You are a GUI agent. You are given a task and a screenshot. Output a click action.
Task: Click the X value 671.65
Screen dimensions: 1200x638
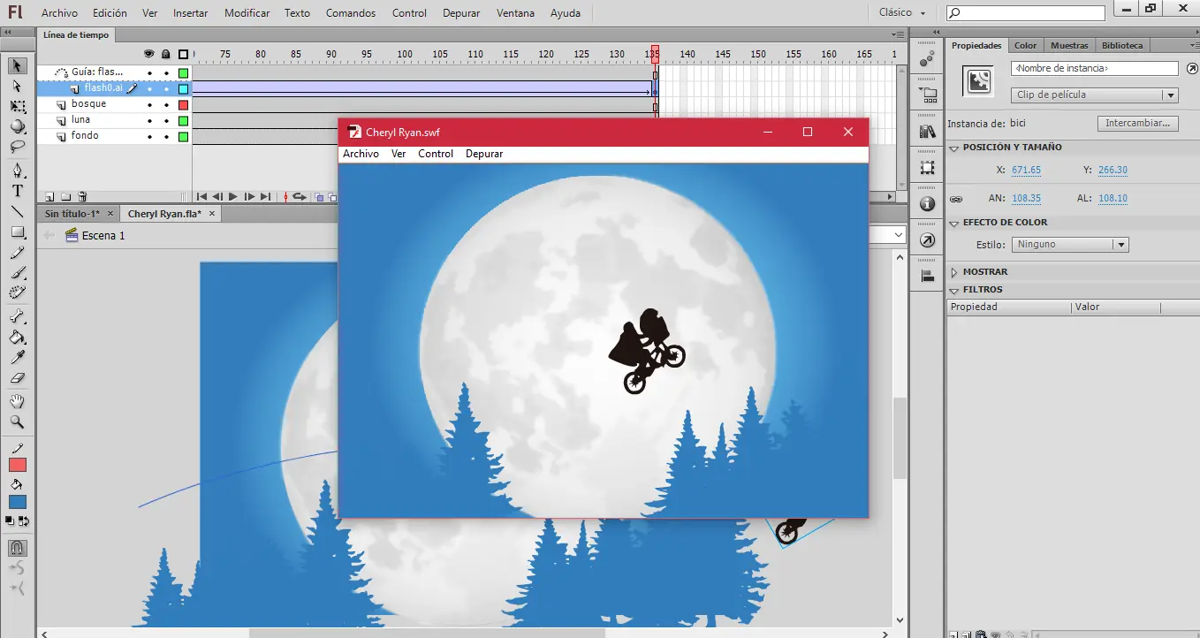[x=1026, y=171]
